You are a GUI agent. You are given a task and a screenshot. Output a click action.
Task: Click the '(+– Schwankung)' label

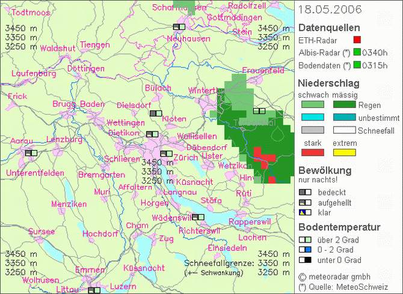pyautogui.click(x=214, y=273)
